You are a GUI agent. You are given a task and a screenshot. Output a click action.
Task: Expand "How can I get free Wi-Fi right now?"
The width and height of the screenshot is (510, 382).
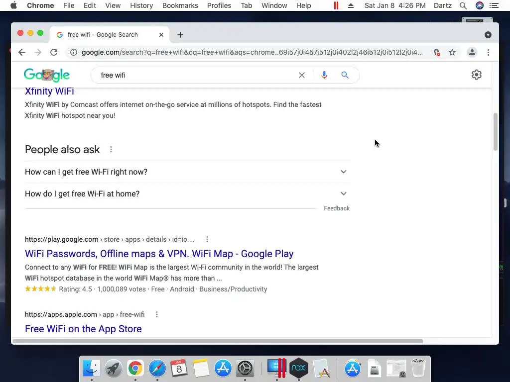click(188, 172)
